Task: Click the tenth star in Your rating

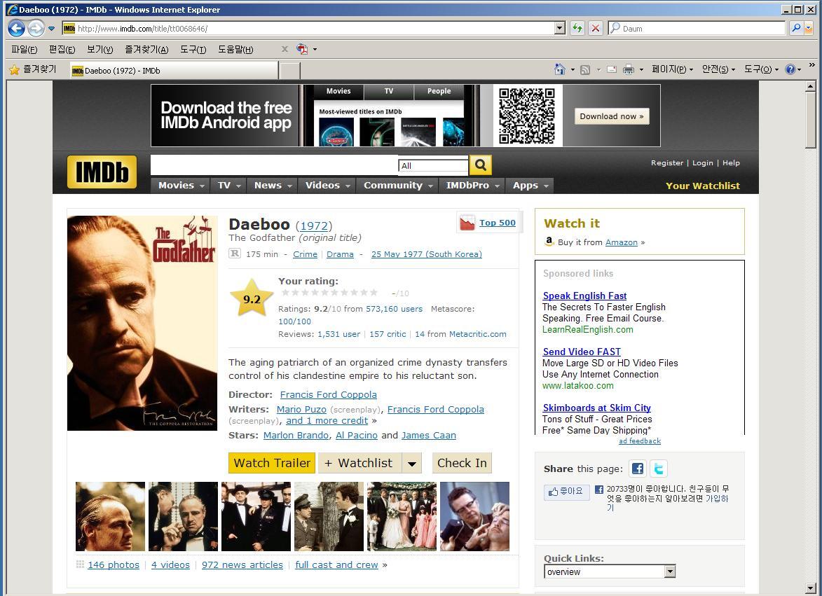Action: click(374, 293)
